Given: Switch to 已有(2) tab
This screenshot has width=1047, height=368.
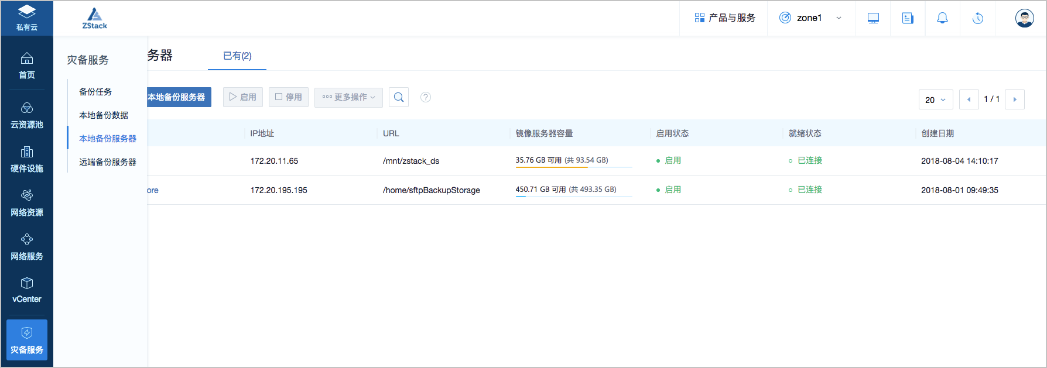Looking at the screenshot, I should (237, 56).
